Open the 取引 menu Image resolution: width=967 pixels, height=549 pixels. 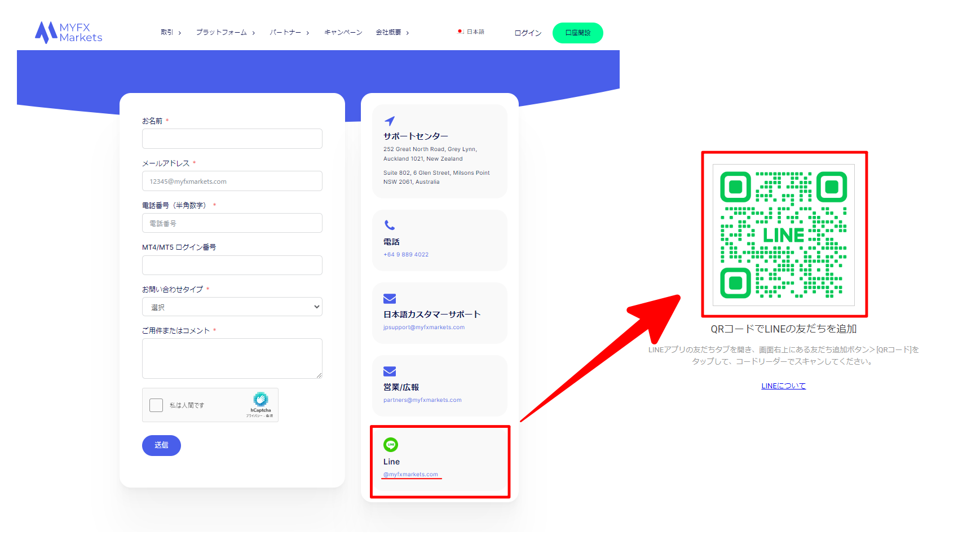(x=167, y=32)
